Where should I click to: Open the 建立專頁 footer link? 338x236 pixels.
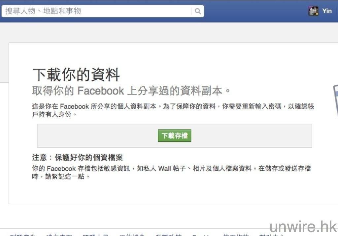point(59,235)
